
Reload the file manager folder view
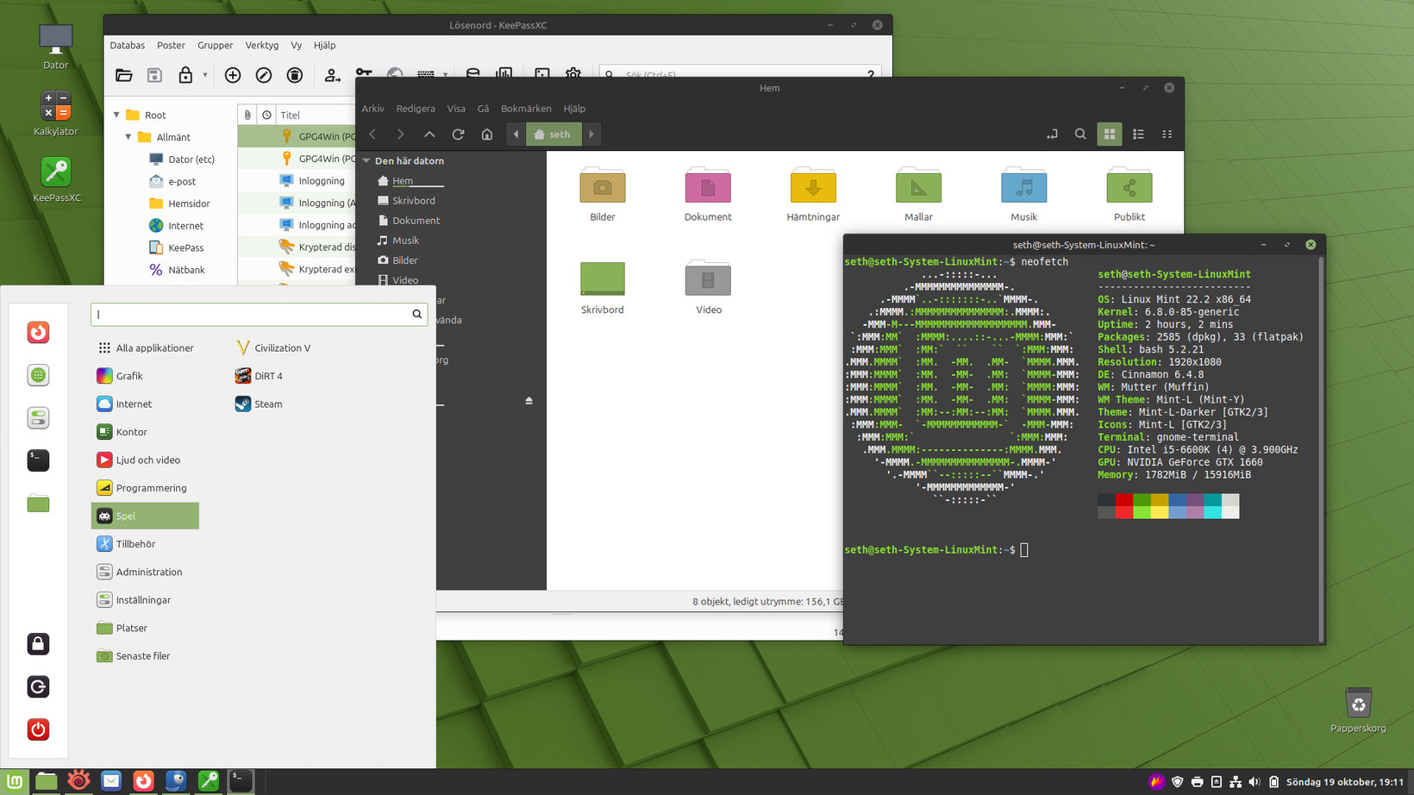point(458,135)
